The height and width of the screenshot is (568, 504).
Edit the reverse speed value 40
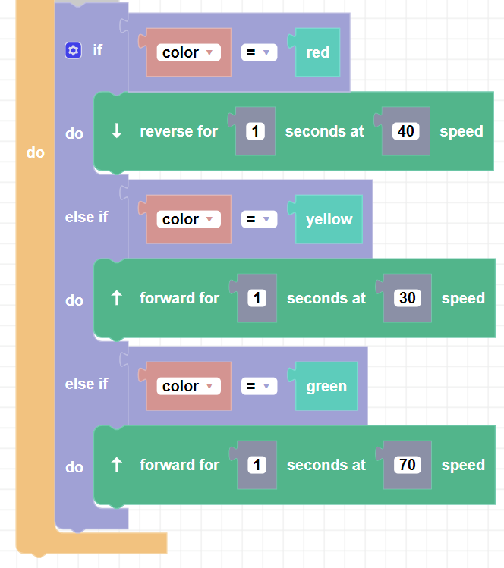pyautogui.click(x=406, y=131)
